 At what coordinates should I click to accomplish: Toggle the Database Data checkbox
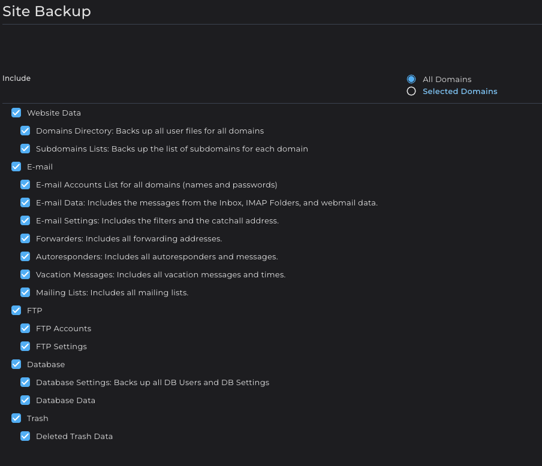25,400
